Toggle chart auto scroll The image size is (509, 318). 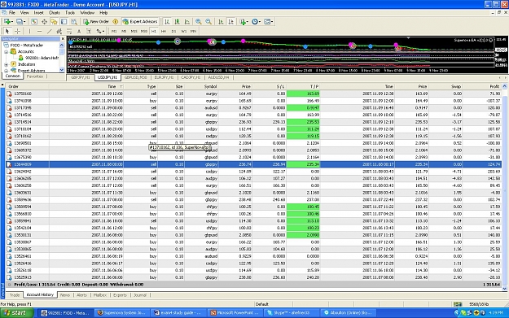[x=221, y=22]
